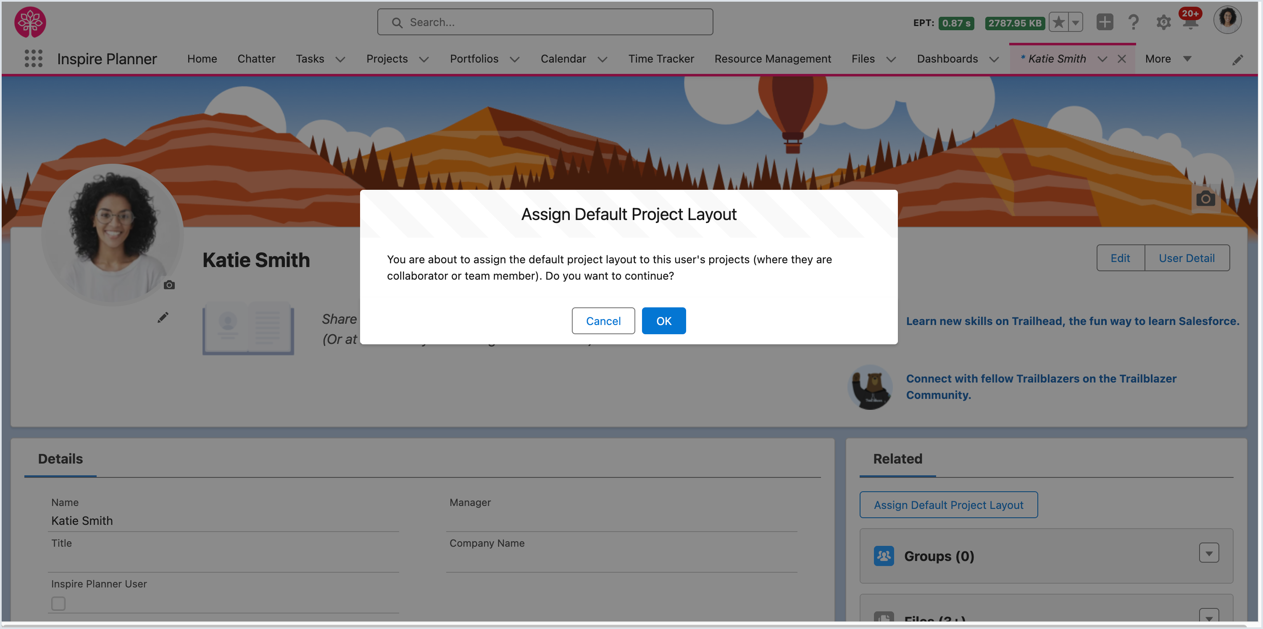Go to the Time Tracker tab
1263x629 pixels.
(x=661, y=59)
